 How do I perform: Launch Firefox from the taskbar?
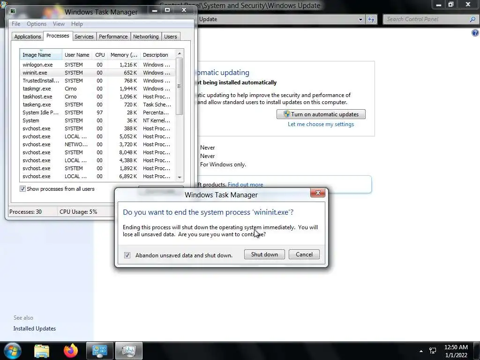click(x=71, y=351)
